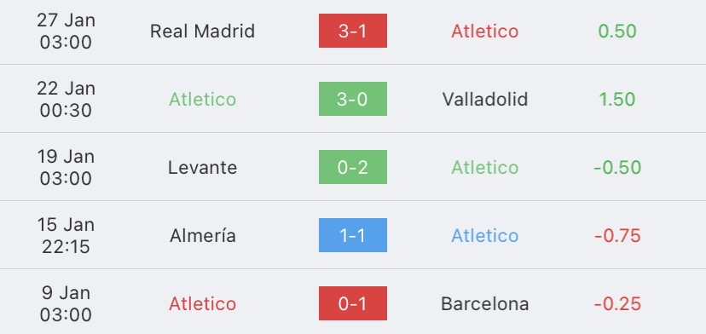Select Real Madrid team name
The height and width of the screenshot is (334, 706).
(x=203, y=31)
